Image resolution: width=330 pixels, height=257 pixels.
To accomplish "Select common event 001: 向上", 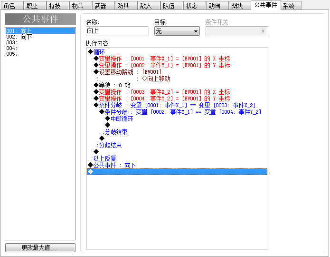I will 40,31.
